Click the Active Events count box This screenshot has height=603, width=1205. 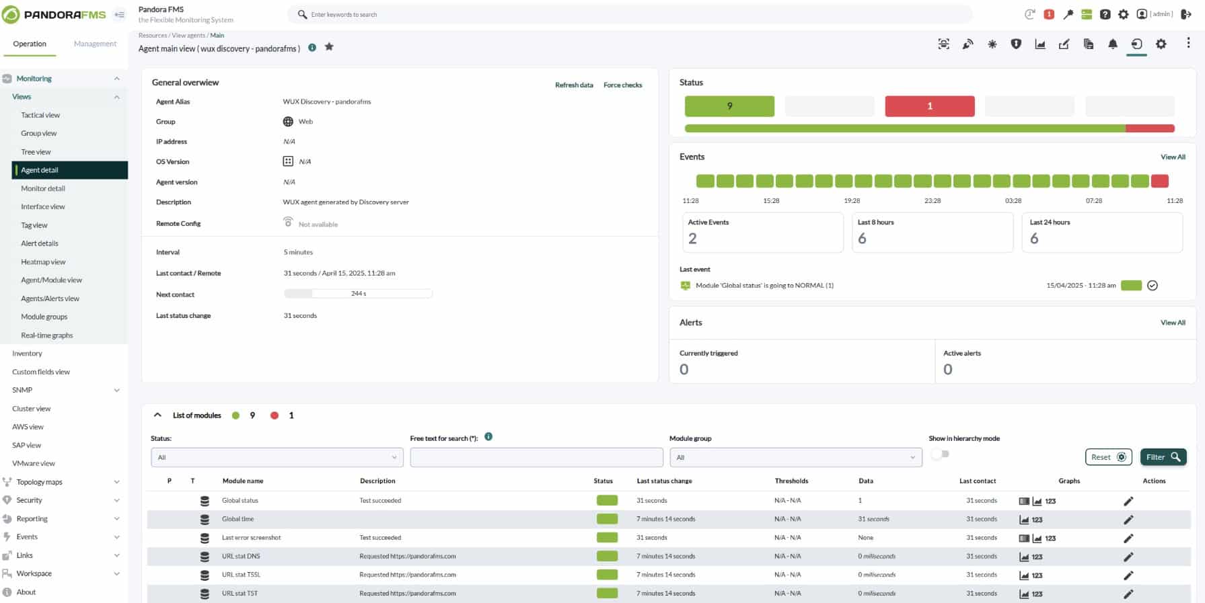pyautogui.click(x=762, y=233)
